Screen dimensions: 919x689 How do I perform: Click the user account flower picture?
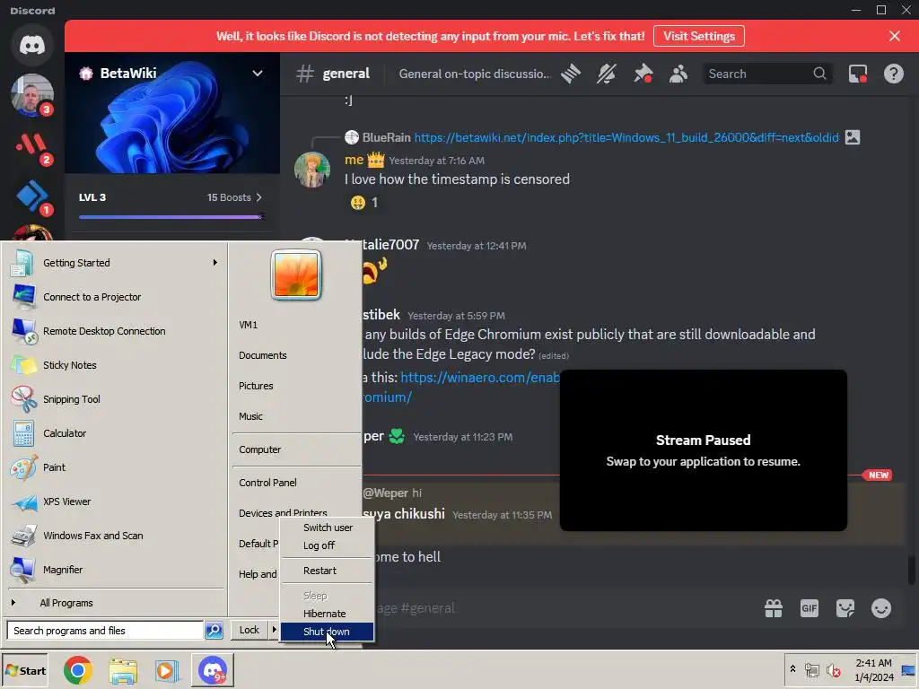pyautogui.click(x=296, y=275)
